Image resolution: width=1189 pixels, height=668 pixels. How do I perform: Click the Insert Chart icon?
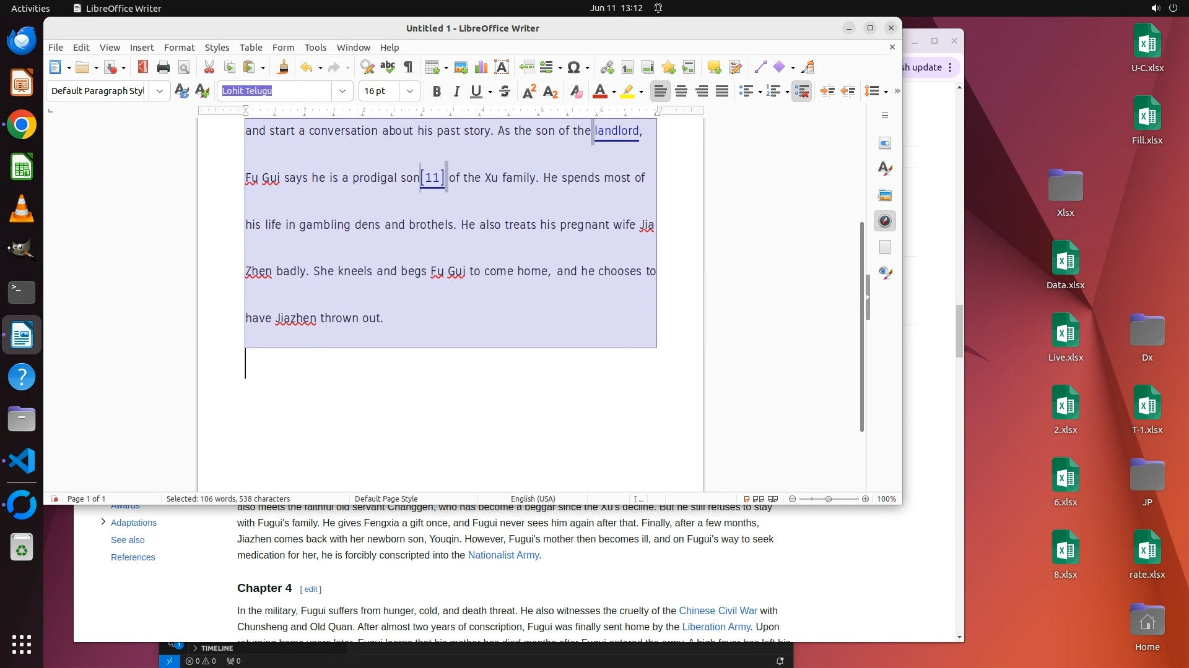click(x=481, y=67)
